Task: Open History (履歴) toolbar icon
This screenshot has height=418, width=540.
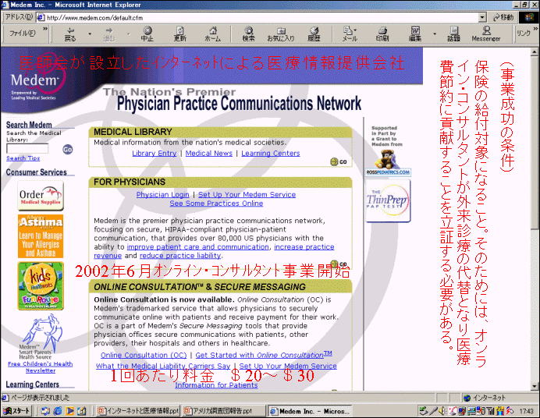Action: click(x=314, y=34)
